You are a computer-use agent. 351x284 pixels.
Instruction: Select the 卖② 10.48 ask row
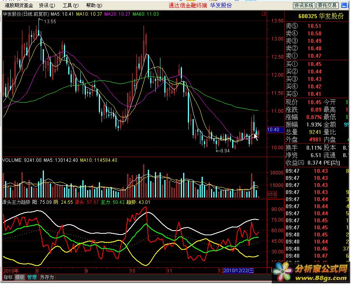[x=317, y=48]
